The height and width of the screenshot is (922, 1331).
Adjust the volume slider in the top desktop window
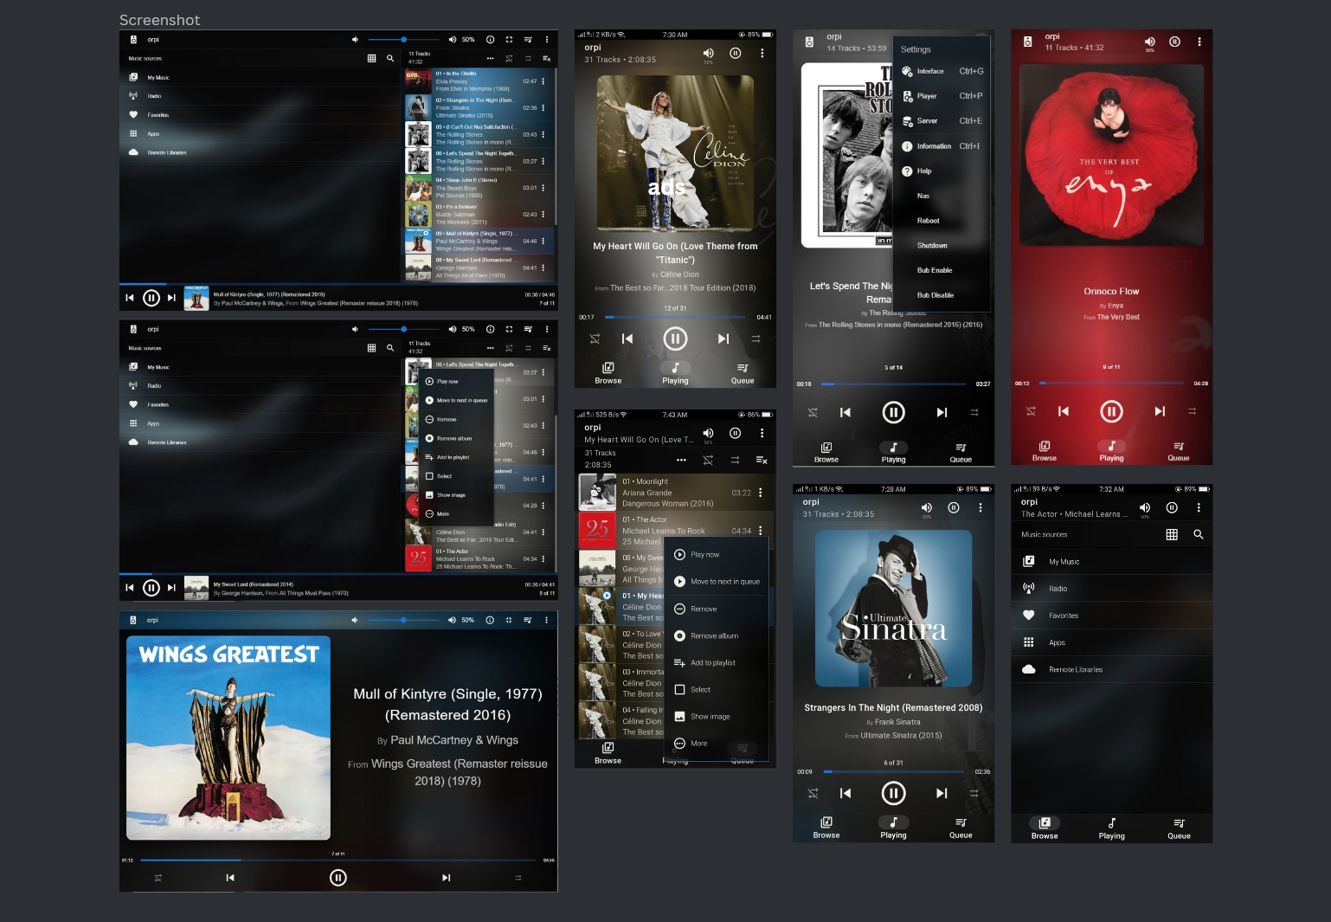coord(404,40)
